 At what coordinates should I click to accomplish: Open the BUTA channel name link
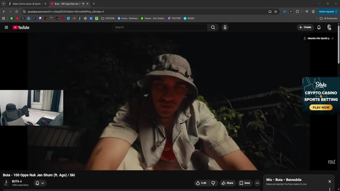[x=15, y=181]
